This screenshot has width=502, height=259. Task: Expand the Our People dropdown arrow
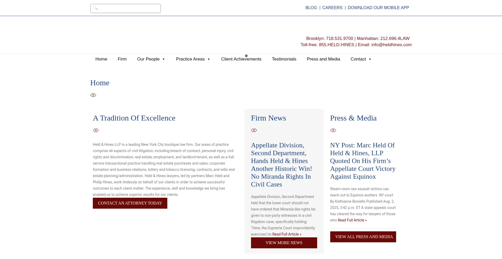click(x=164, y=59)
